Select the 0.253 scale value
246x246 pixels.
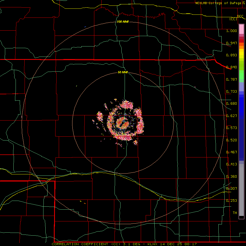click(232, 201)
